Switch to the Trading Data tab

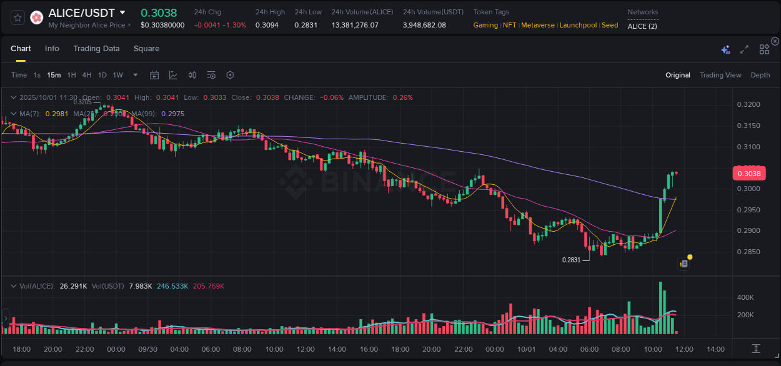pyautogui.click(x=96, y=48)
